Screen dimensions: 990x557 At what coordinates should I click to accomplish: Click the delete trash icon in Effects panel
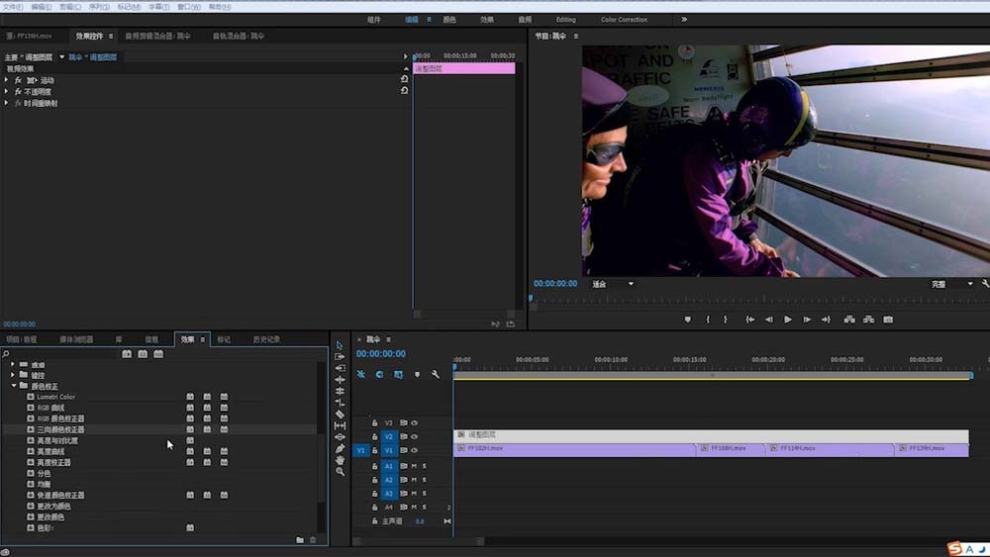point(313,540)
